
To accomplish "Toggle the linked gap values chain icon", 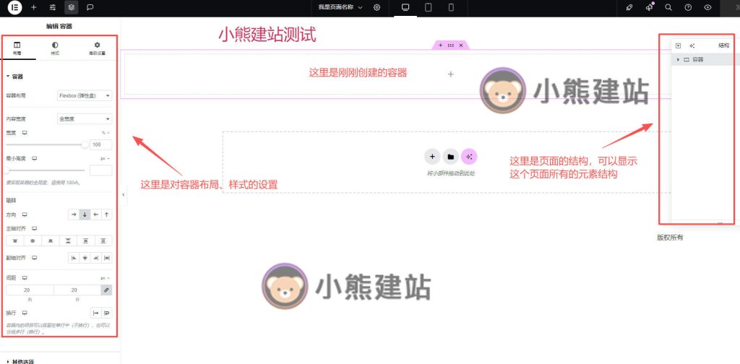I will coord(106,290).
